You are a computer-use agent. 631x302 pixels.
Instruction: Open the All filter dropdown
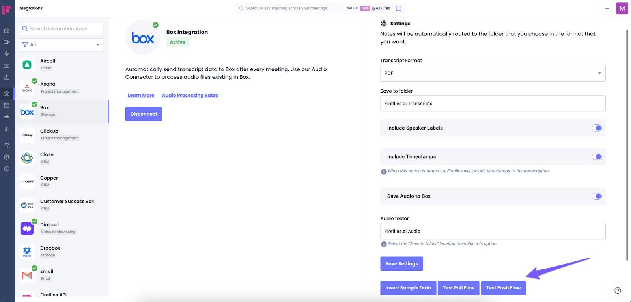(x=62, y=44)
